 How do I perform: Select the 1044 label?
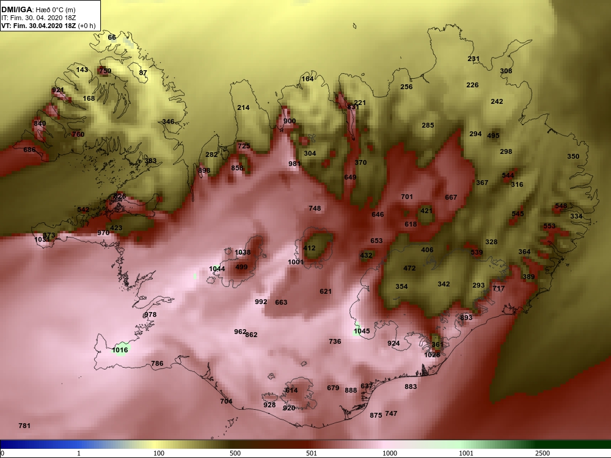pyautogui.click(x=217, y=269)
